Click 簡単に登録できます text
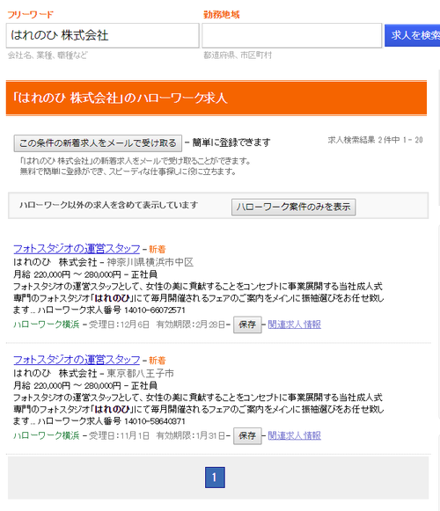440x511 pixels. tap(231, 142)
